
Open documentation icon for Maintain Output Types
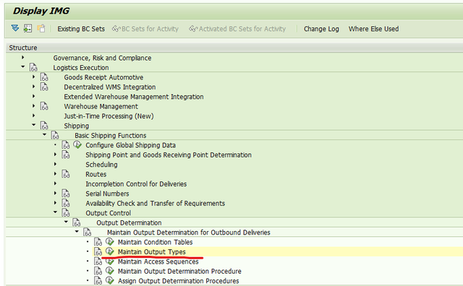(x=98, y=251)
